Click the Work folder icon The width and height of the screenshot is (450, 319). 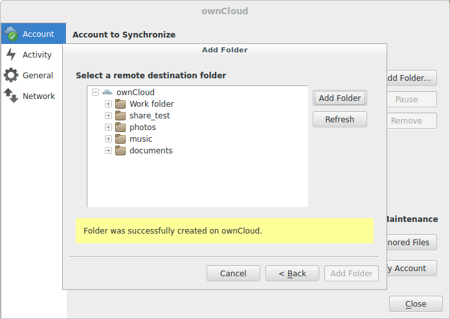click(120, 104)
